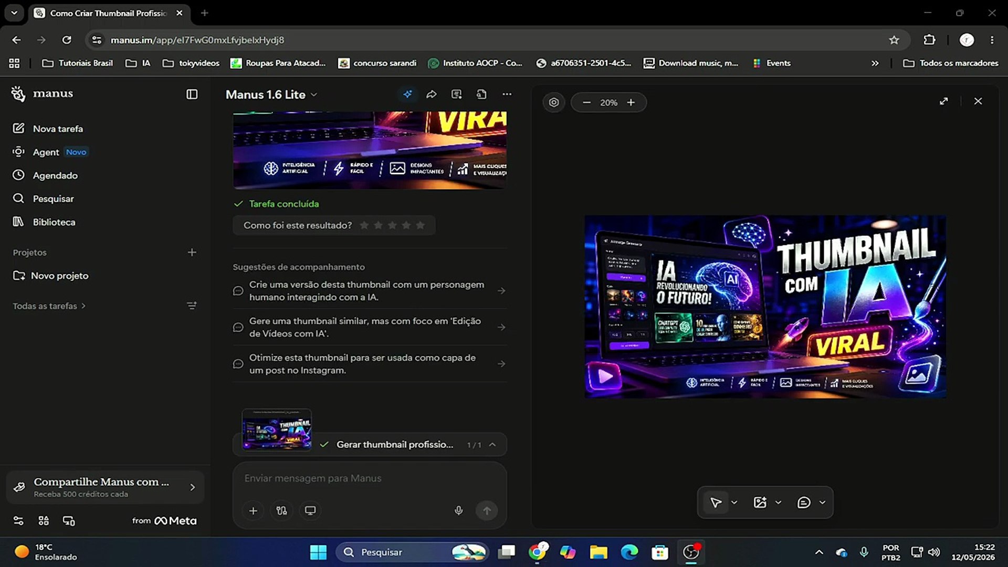Click the large thumbnail image in preview
Image resolution: width=1008 pixels, height=567 pixels.
click(x=765, y=307)
